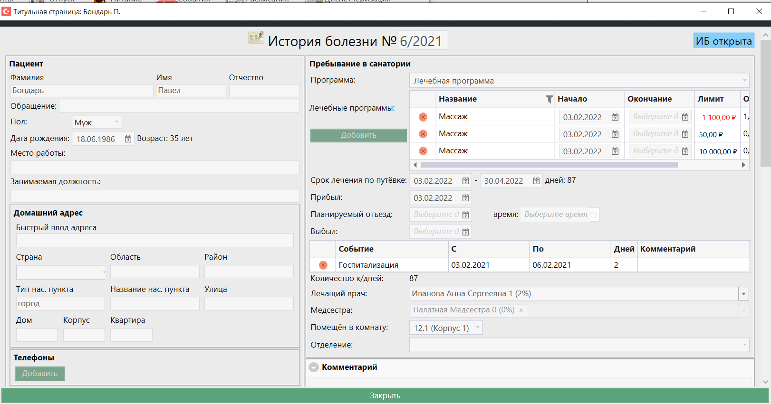Image resolution: width=771 pixels, height=404 pixels.
Task: Open clock picker for departure time
Action: pyautogui.click(x=594, y=215)
